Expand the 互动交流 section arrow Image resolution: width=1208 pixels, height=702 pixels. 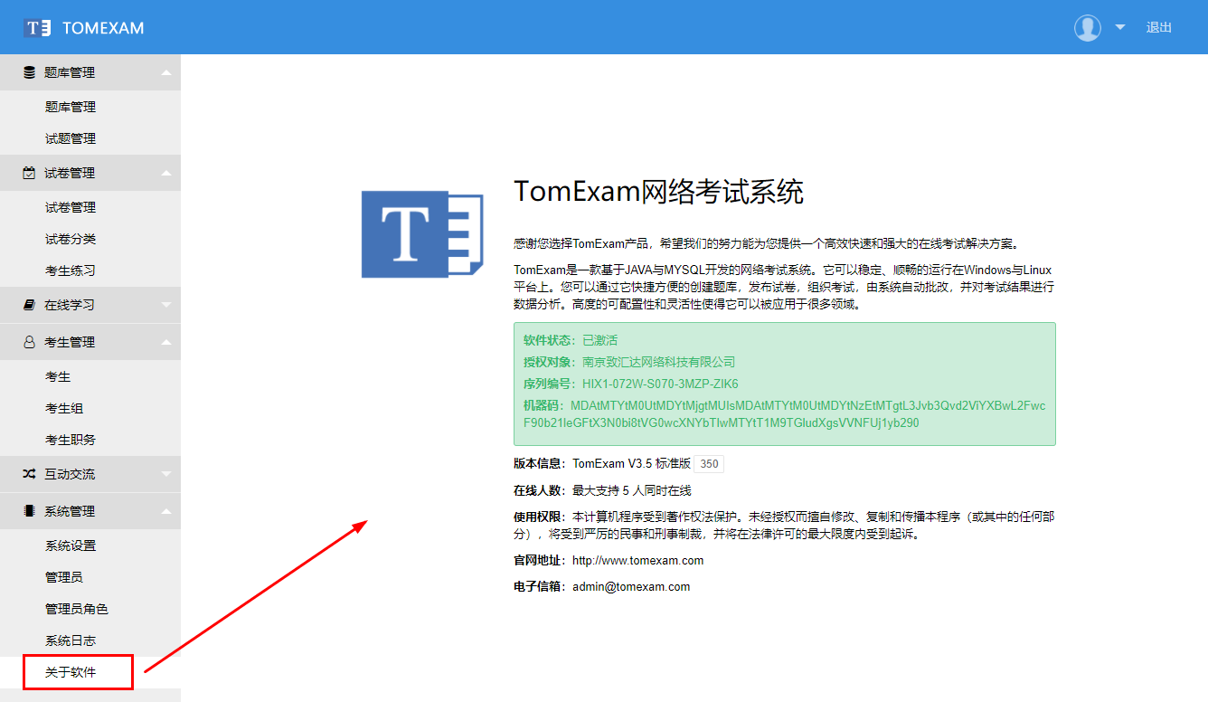click(x=165, y=474)
